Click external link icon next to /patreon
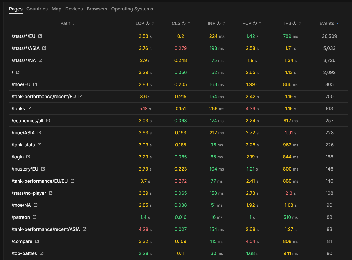The image size is (352, 260). pos(35,217)
